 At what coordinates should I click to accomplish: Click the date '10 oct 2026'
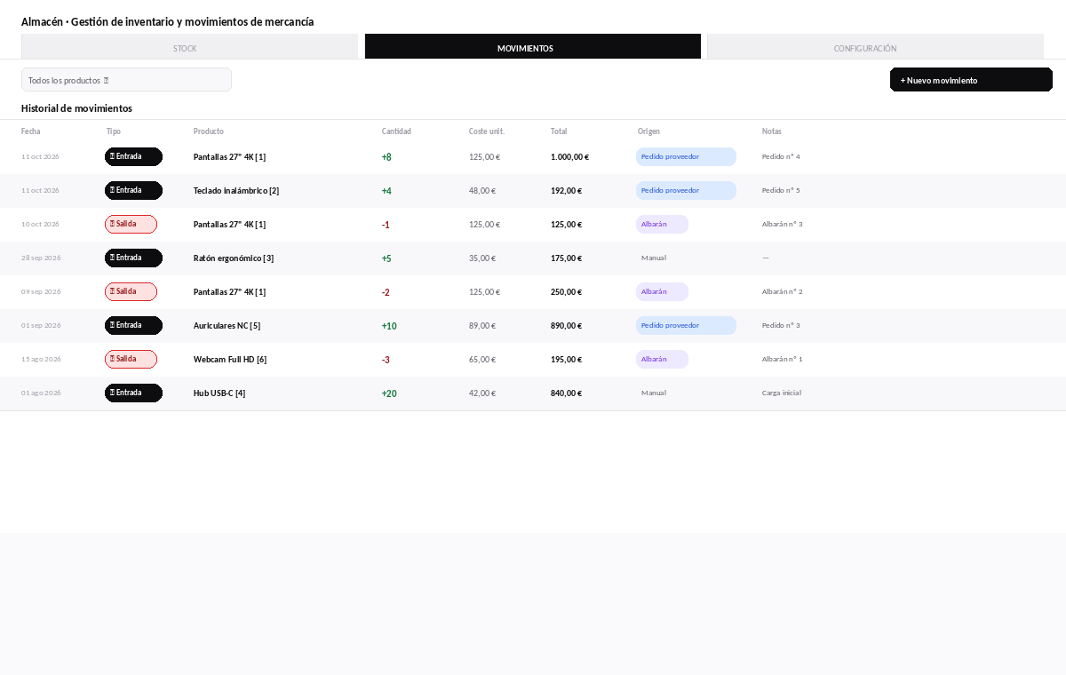pos(40,224)
